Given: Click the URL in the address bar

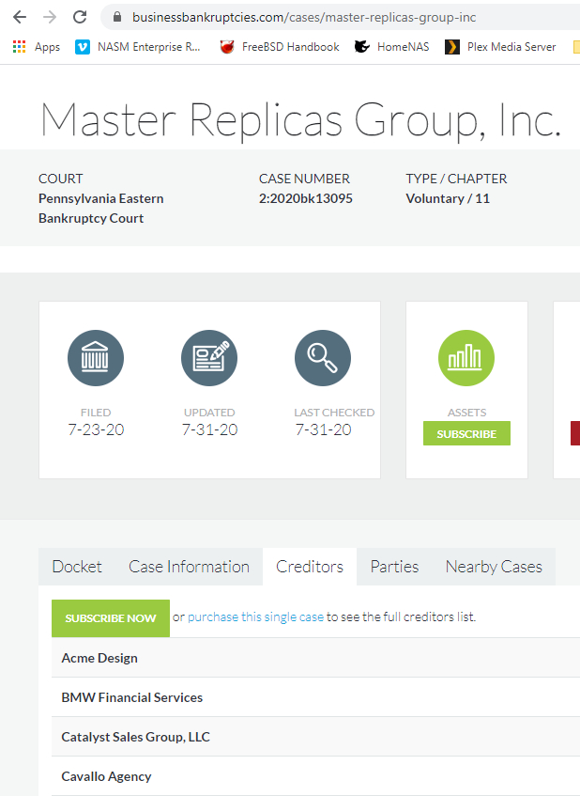Looking at the screenshot, I should [x=304, y=17].
